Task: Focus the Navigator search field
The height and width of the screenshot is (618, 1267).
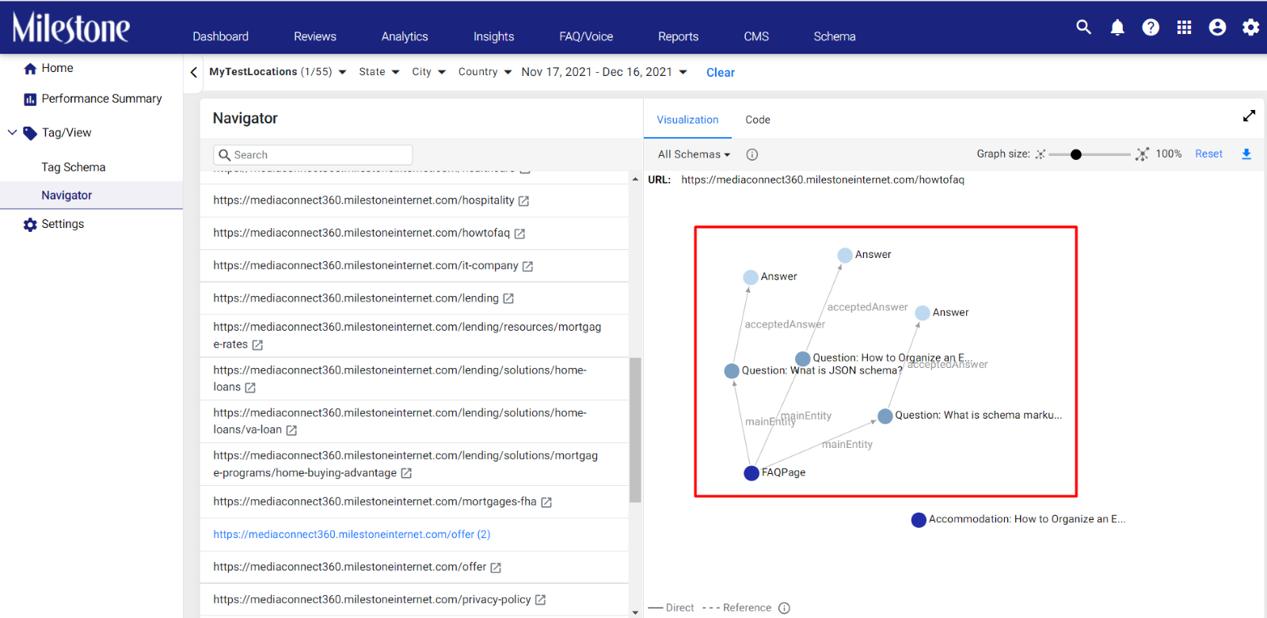Action: [313, 155]
